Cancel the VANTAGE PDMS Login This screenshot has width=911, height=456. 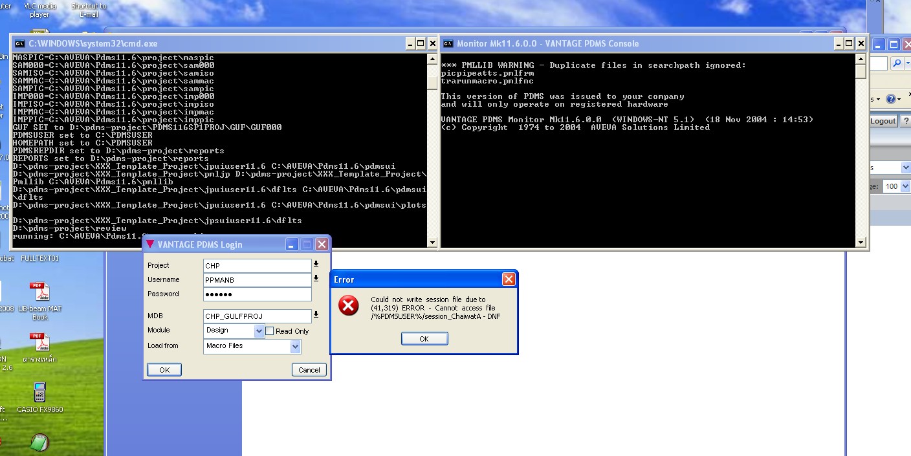[x=309, y=369]
